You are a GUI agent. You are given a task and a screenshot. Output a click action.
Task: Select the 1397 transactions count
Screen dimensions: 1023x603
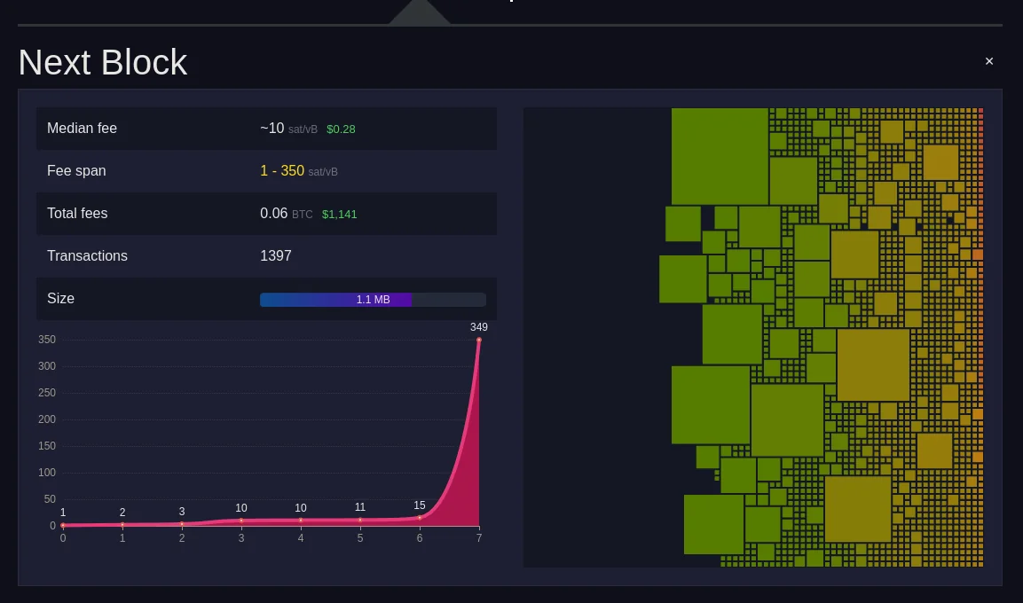point(276,256)
